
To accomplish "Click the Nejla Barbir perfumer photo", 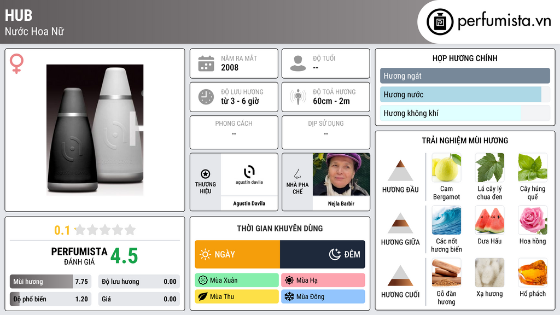I will pos(341,174).
